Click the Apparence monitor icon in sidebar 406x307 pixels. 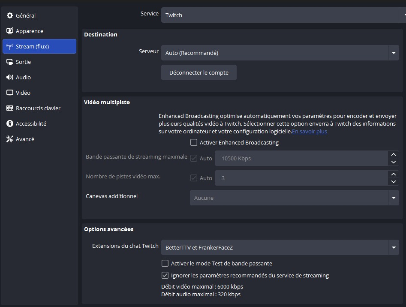click(10, 31)
